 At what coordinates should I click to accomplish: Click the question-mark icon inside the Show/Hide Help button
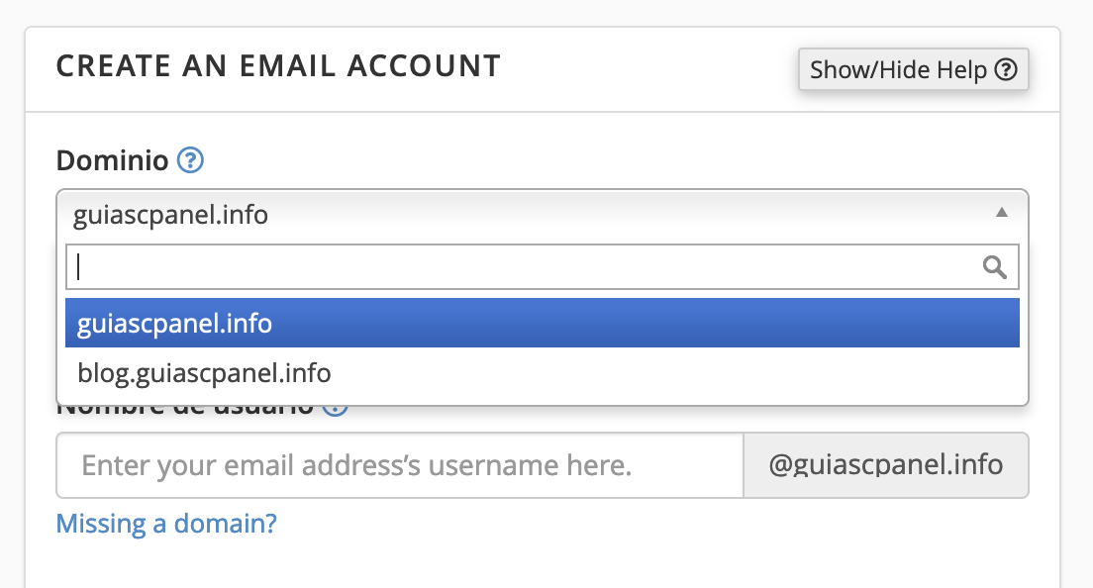point(1005,69)
